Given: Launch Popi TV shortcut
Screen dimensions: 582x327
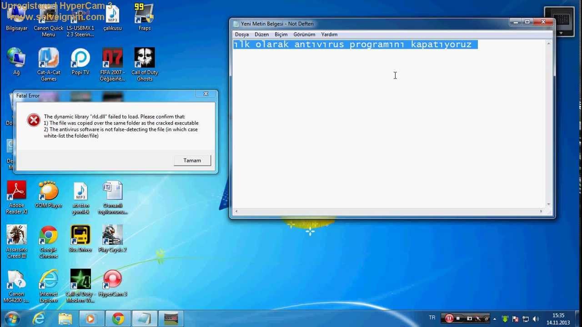Looking at the screenshot, I should point(80,62).
